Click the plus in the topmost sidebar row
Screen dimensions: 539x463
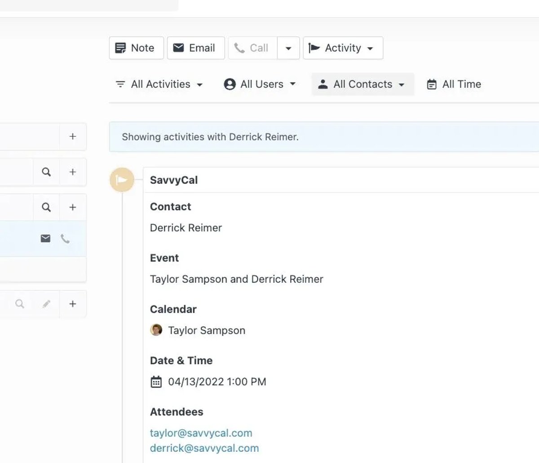coord(73,136)
